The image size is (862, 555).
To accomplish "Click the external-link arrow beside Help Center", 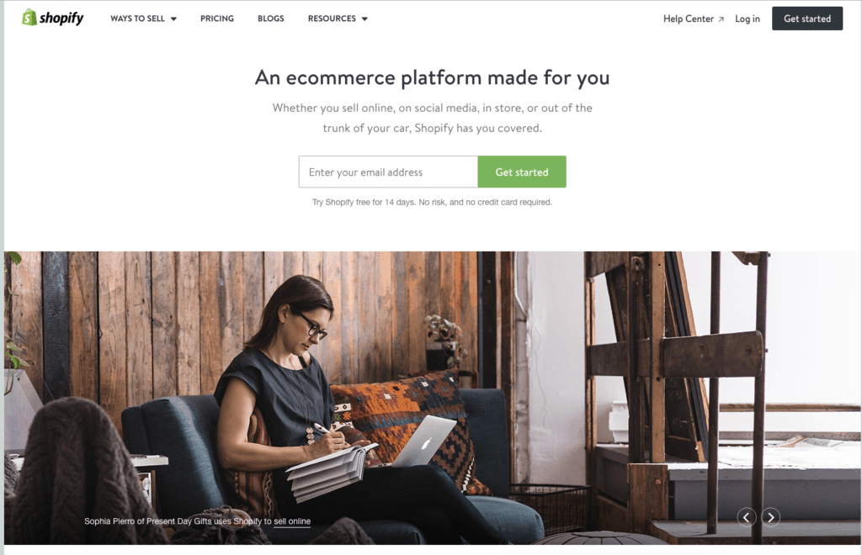I will click(x=721, y=19).
